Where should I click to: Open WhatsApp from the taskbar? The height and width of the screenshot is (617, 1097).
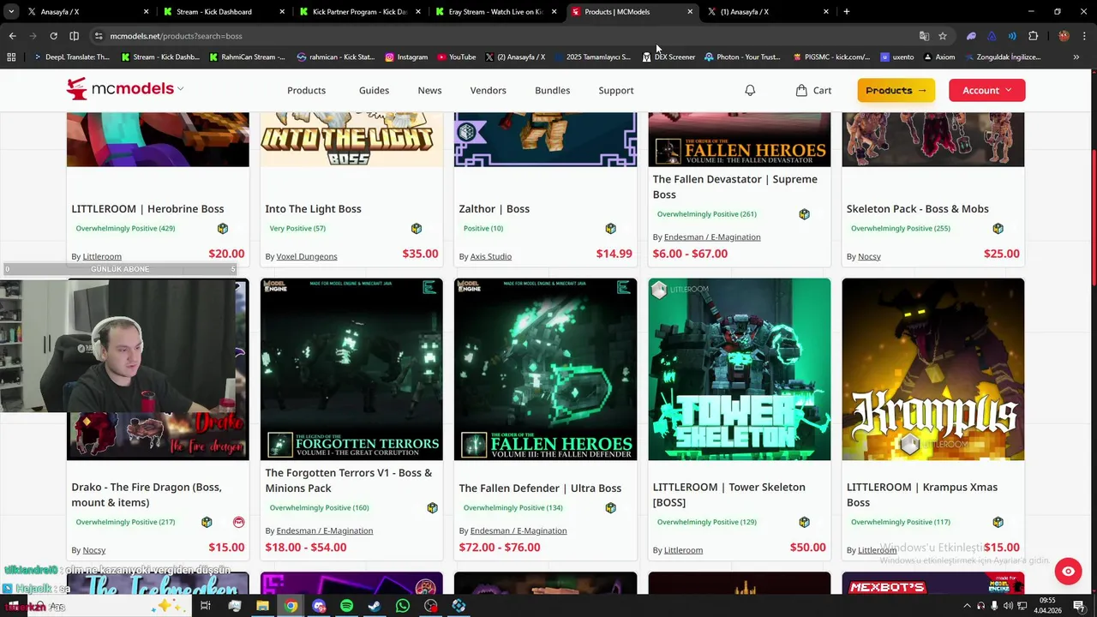[x=403, y=606]
